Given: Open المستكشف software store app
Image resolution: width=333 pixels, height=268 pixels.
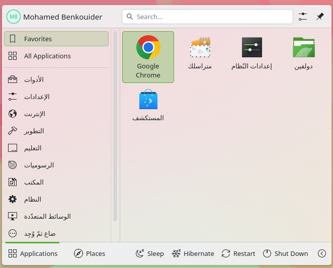Looking at the screenshot, I should point(148,105).
